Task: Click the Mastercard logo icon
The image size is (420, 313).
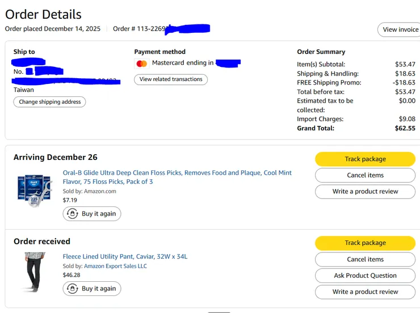Action: pyautogui.click(x=142, y=64)
